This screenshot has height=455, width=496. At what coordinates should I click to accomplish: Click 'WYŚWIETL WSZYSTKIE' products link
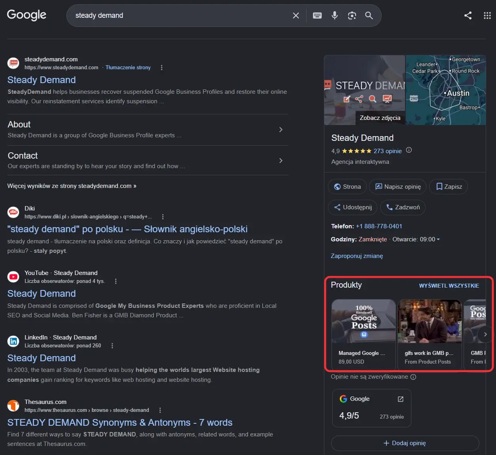coord(449,286)
